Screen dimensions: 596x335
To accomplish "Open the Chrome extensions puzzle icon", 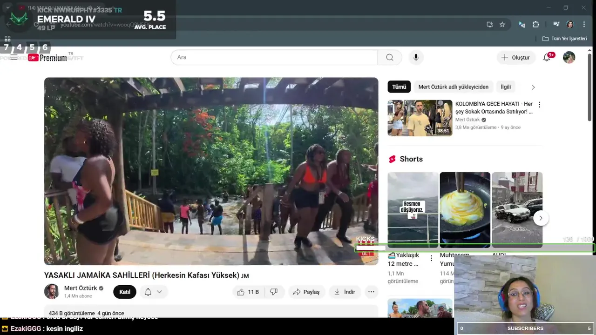I will (x=536, y=24).
